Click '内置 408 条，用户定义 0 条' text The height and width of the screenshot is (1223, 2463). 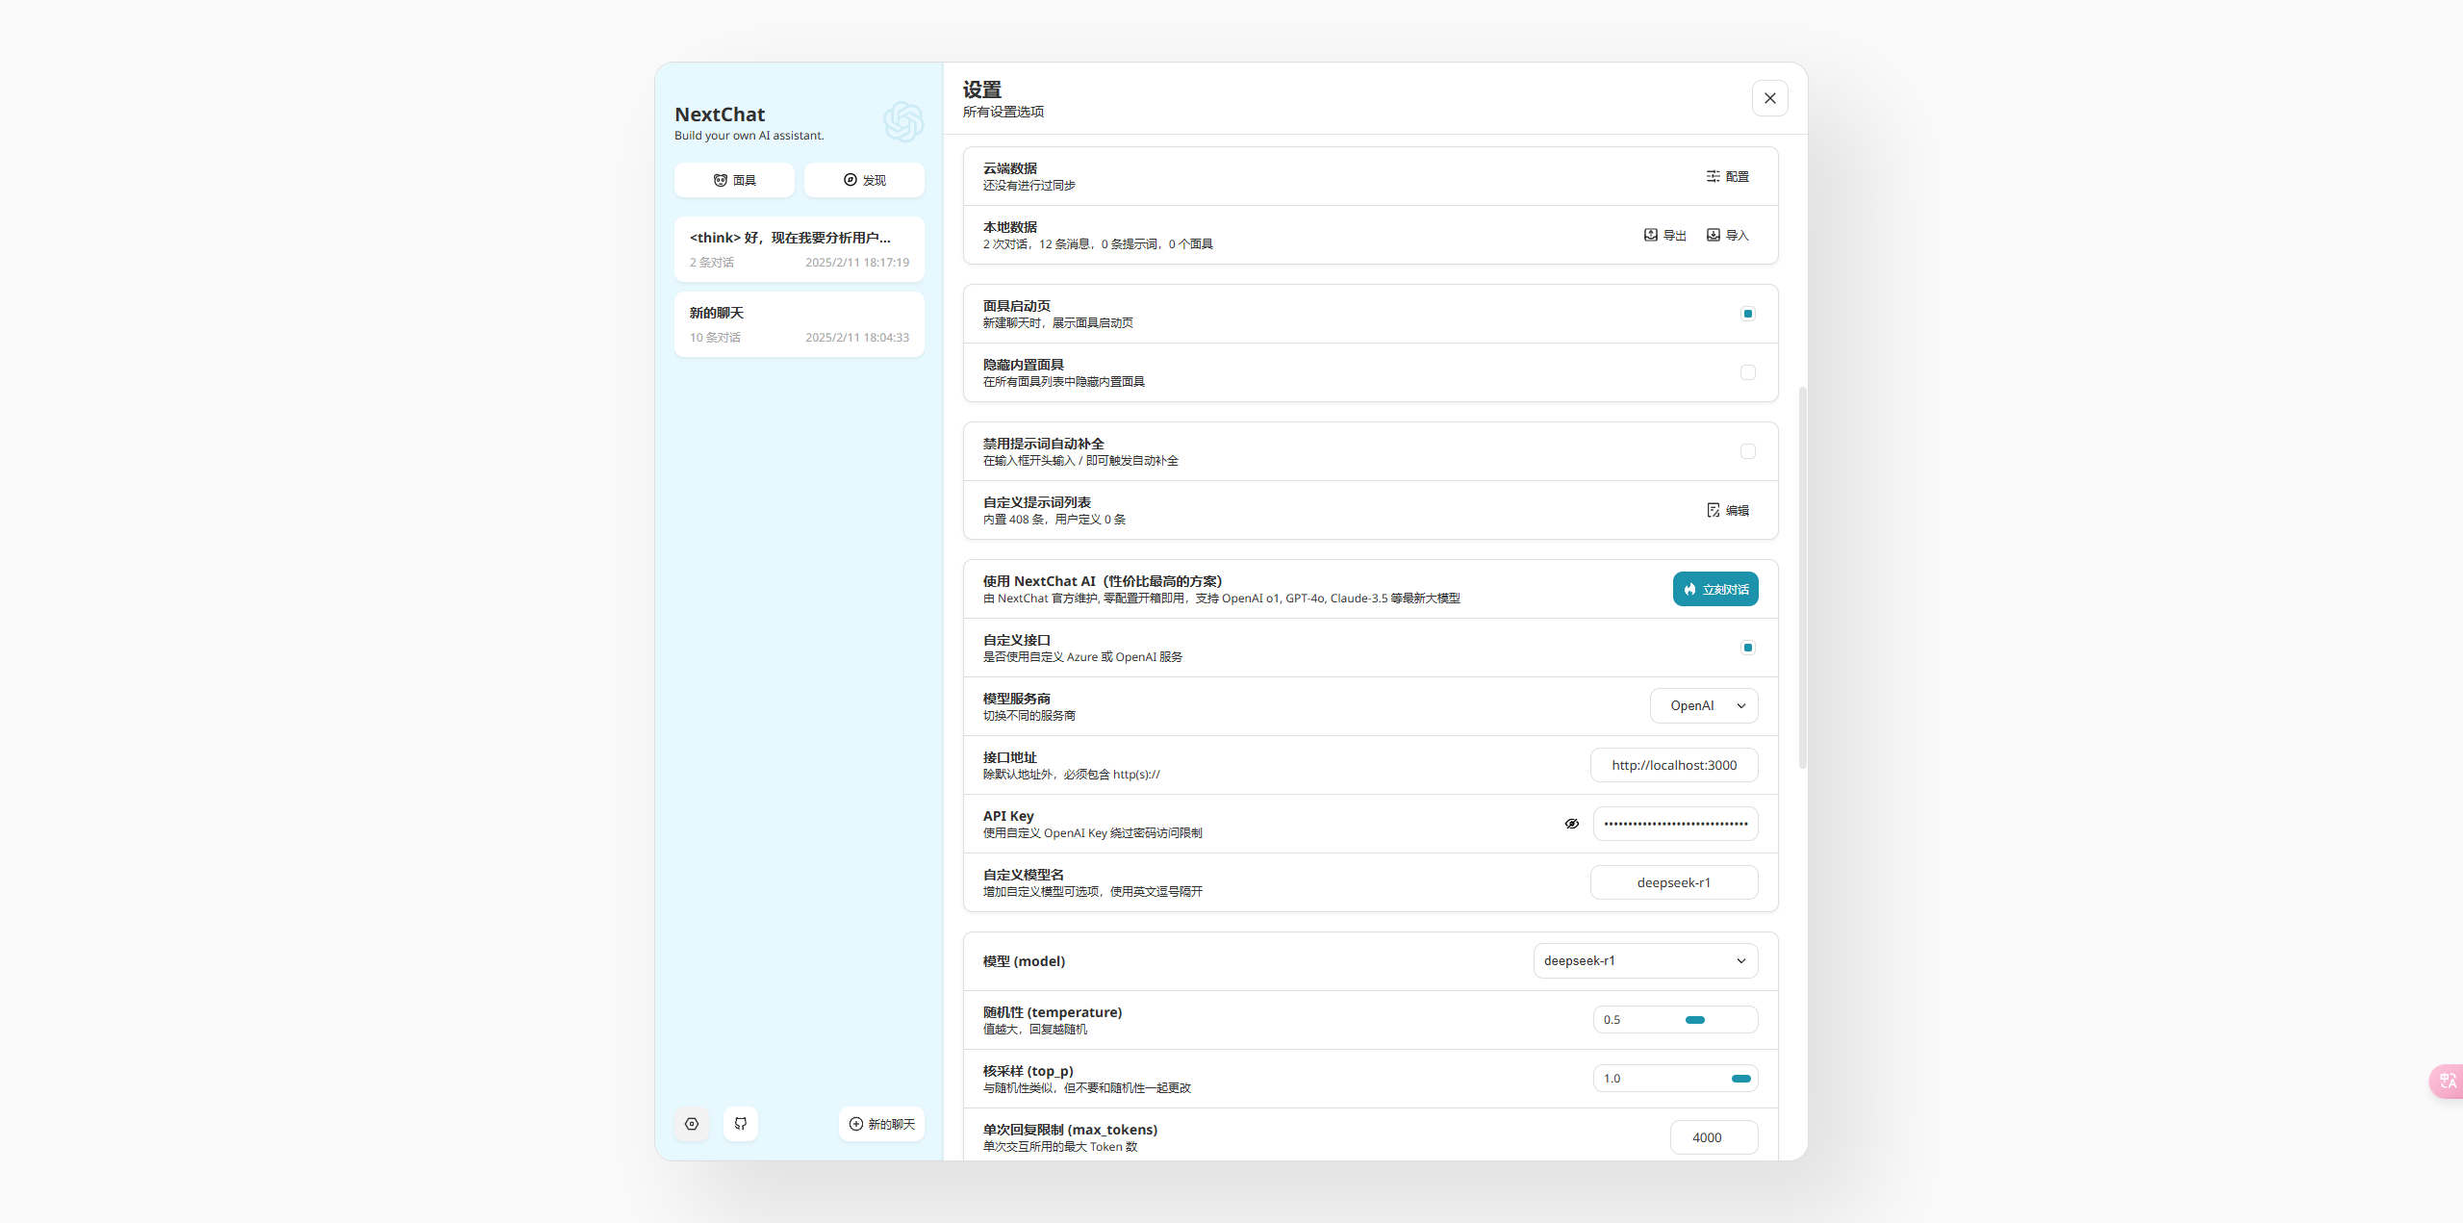[1054, 520]
